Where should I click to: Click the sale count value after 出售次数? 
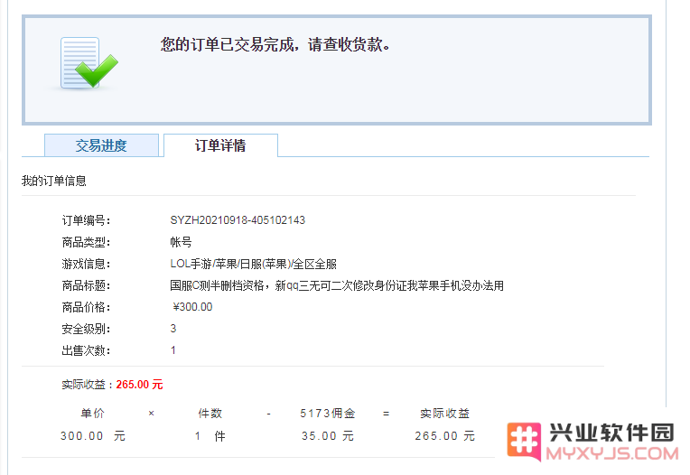click(x=173, y=350)
